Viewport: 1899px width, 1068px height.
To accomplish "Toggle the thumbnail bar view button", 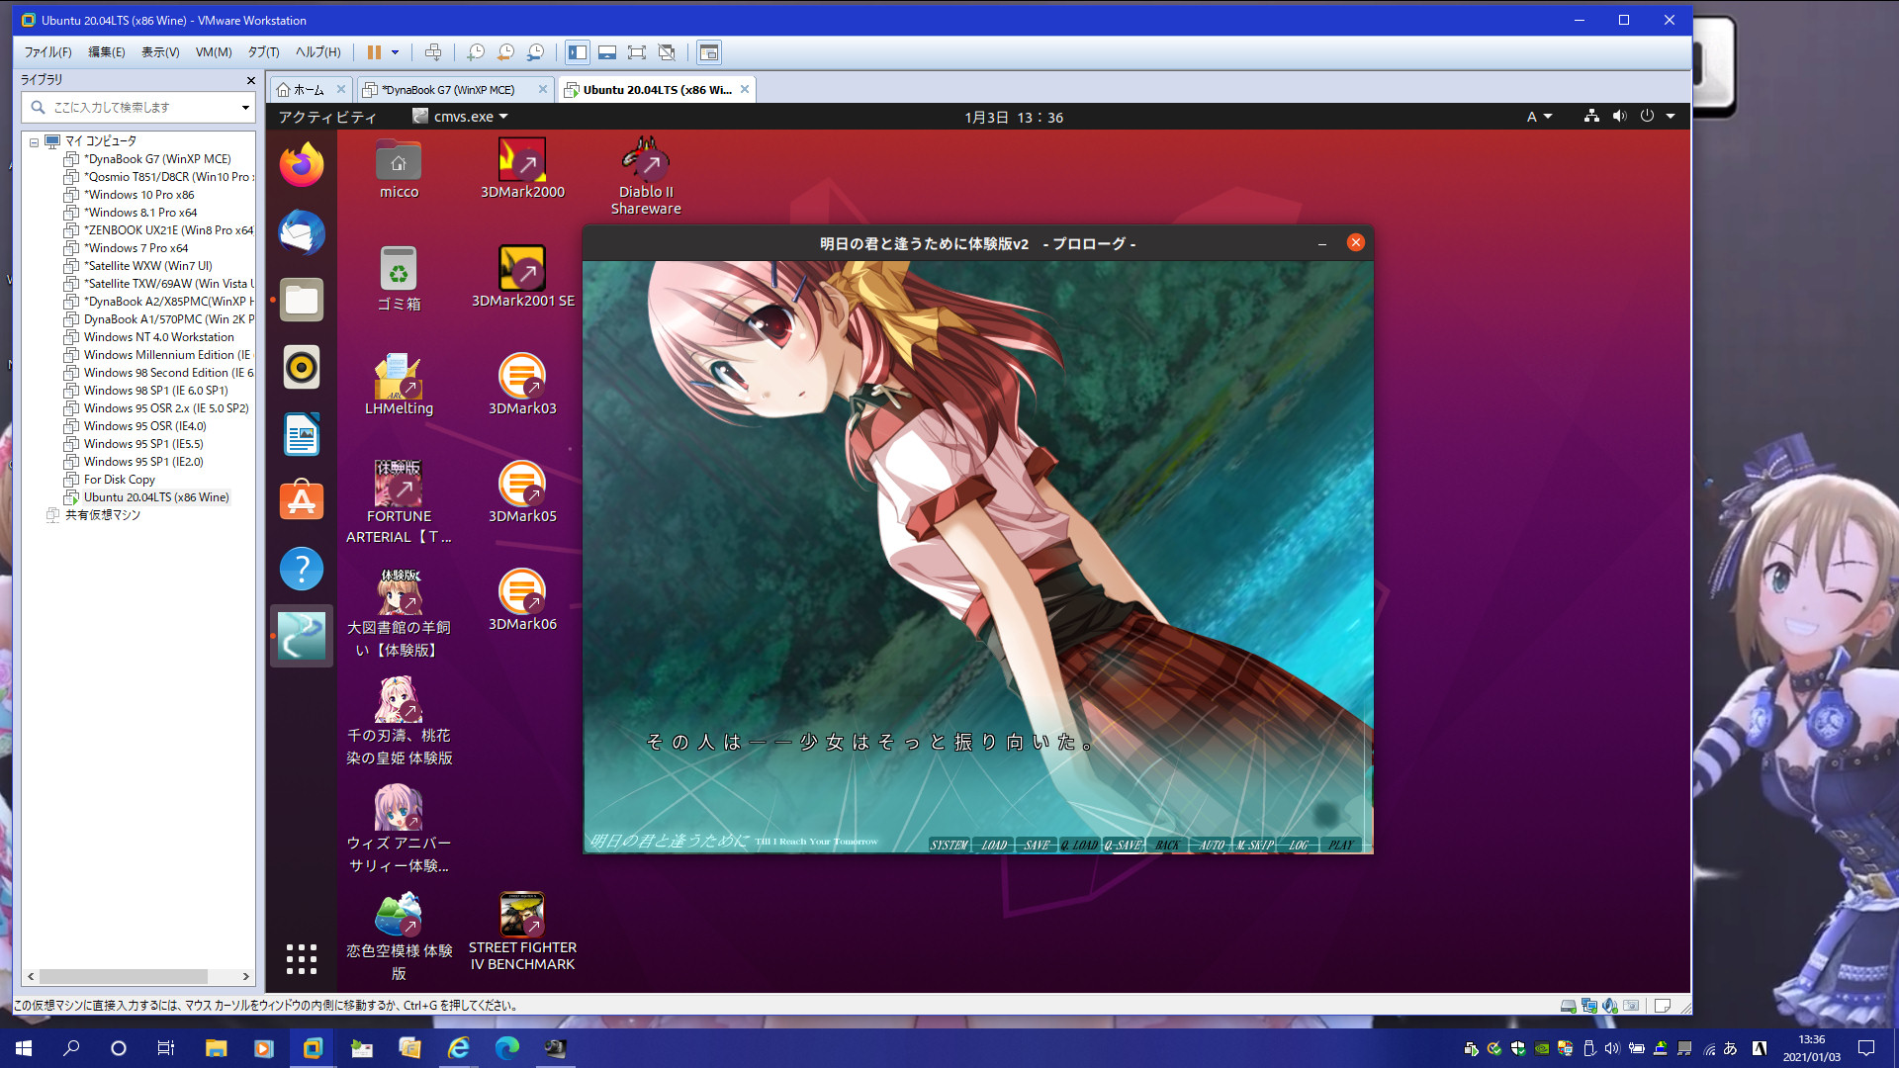I will click(607, 52).
